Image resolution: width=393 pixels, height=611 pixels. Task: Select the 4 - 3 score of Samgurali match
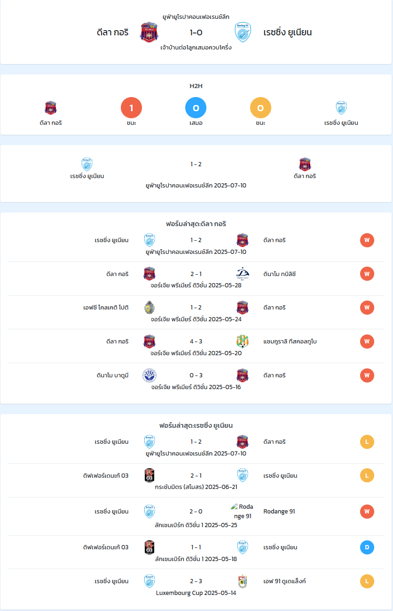196,342
